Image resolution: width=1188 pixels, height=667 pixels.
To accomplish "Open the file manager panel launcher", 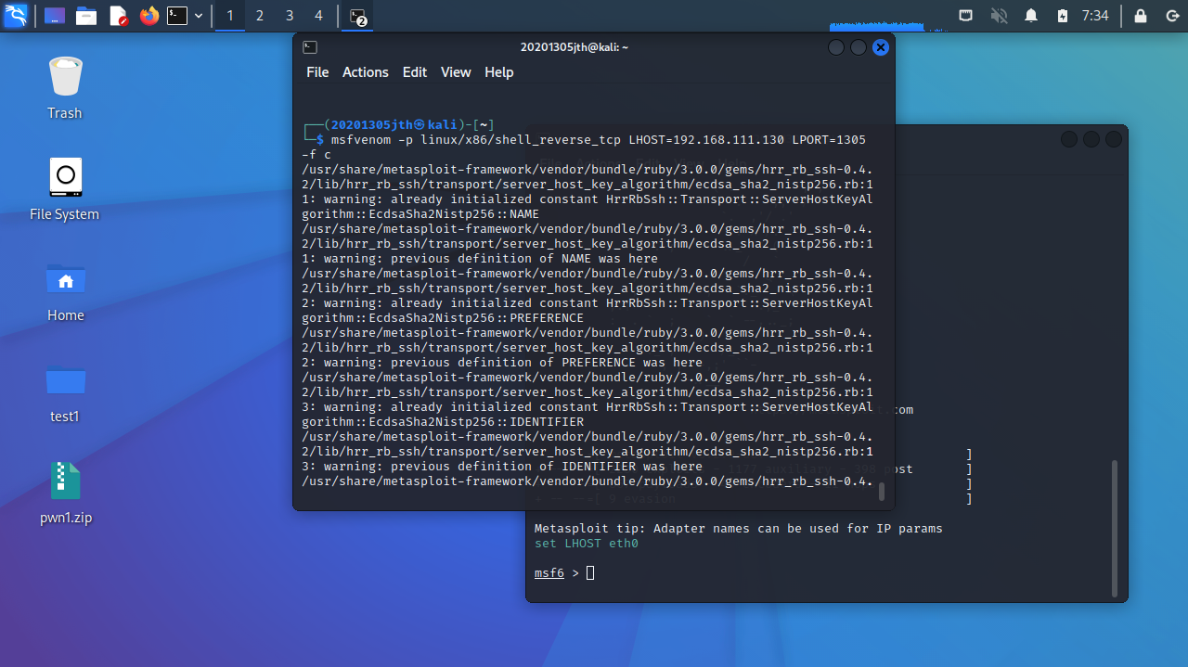I will tap(86, 16).
